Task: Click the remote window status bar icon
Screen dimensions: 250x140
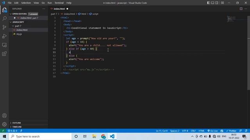Action: [3, 131]
